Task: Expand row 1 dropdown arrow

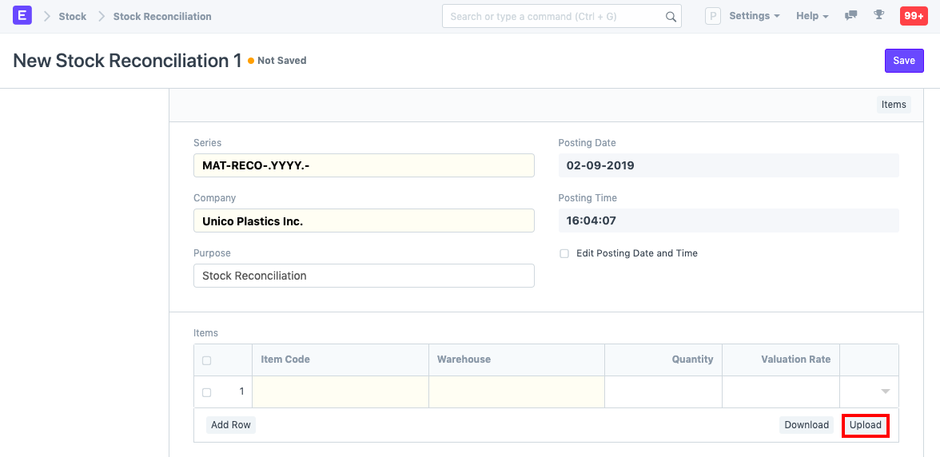Action: [885, 391]
